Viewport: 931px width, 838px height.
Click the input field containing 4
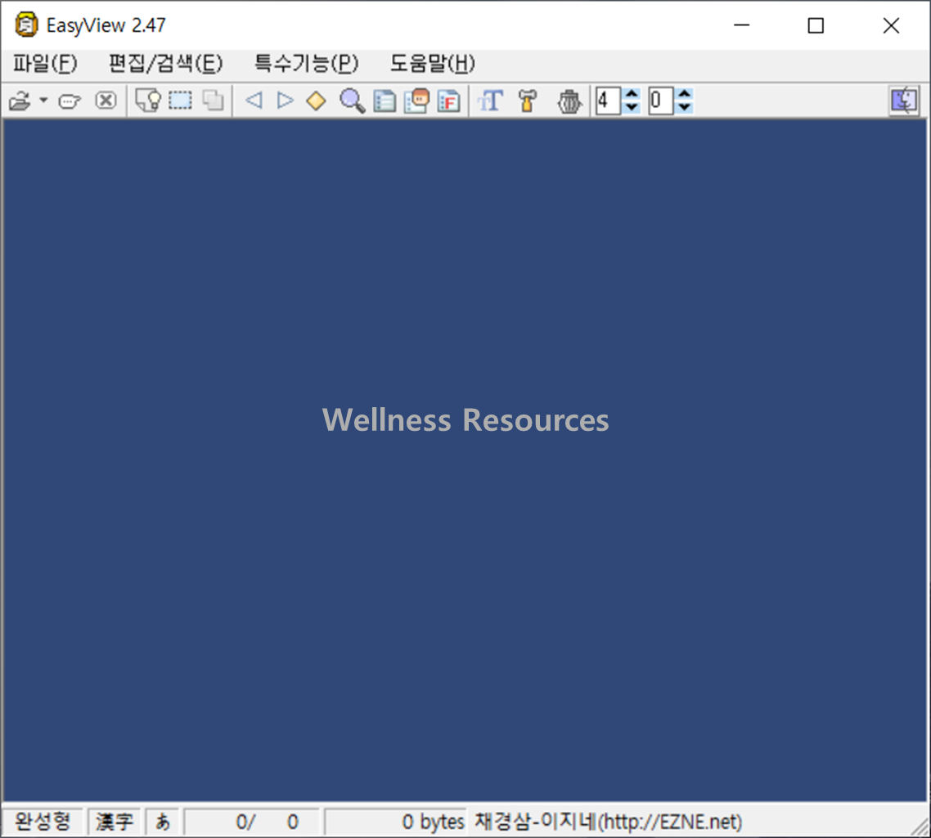point(609,101)
